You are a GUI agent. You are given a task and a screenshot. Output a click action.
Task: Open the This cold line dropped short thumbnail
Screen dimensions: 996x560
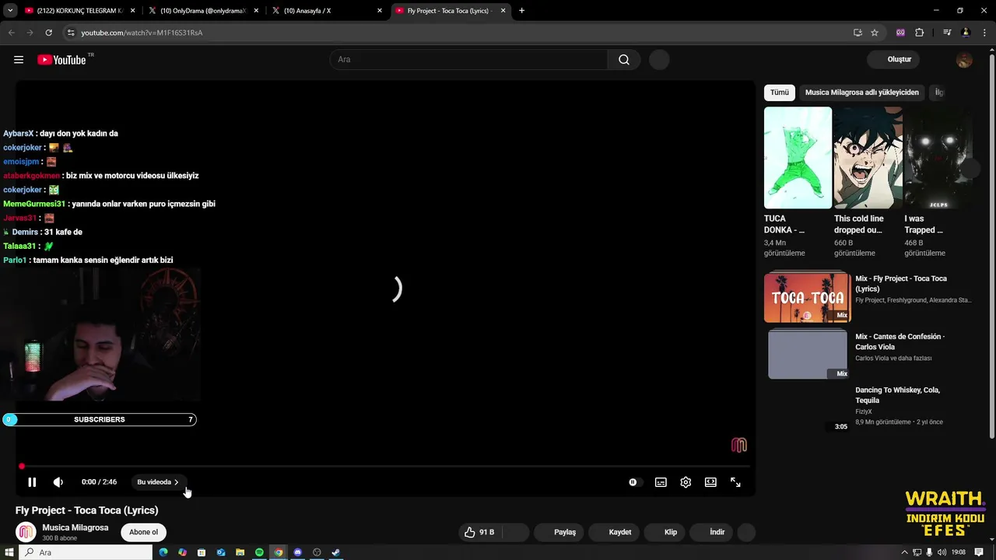click(x=868, y=158)
